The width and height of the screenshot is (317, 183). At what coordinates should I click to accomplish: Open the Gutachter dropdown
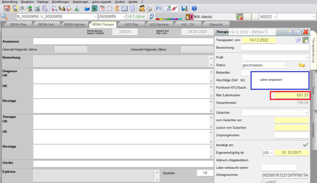pos(306,113)
